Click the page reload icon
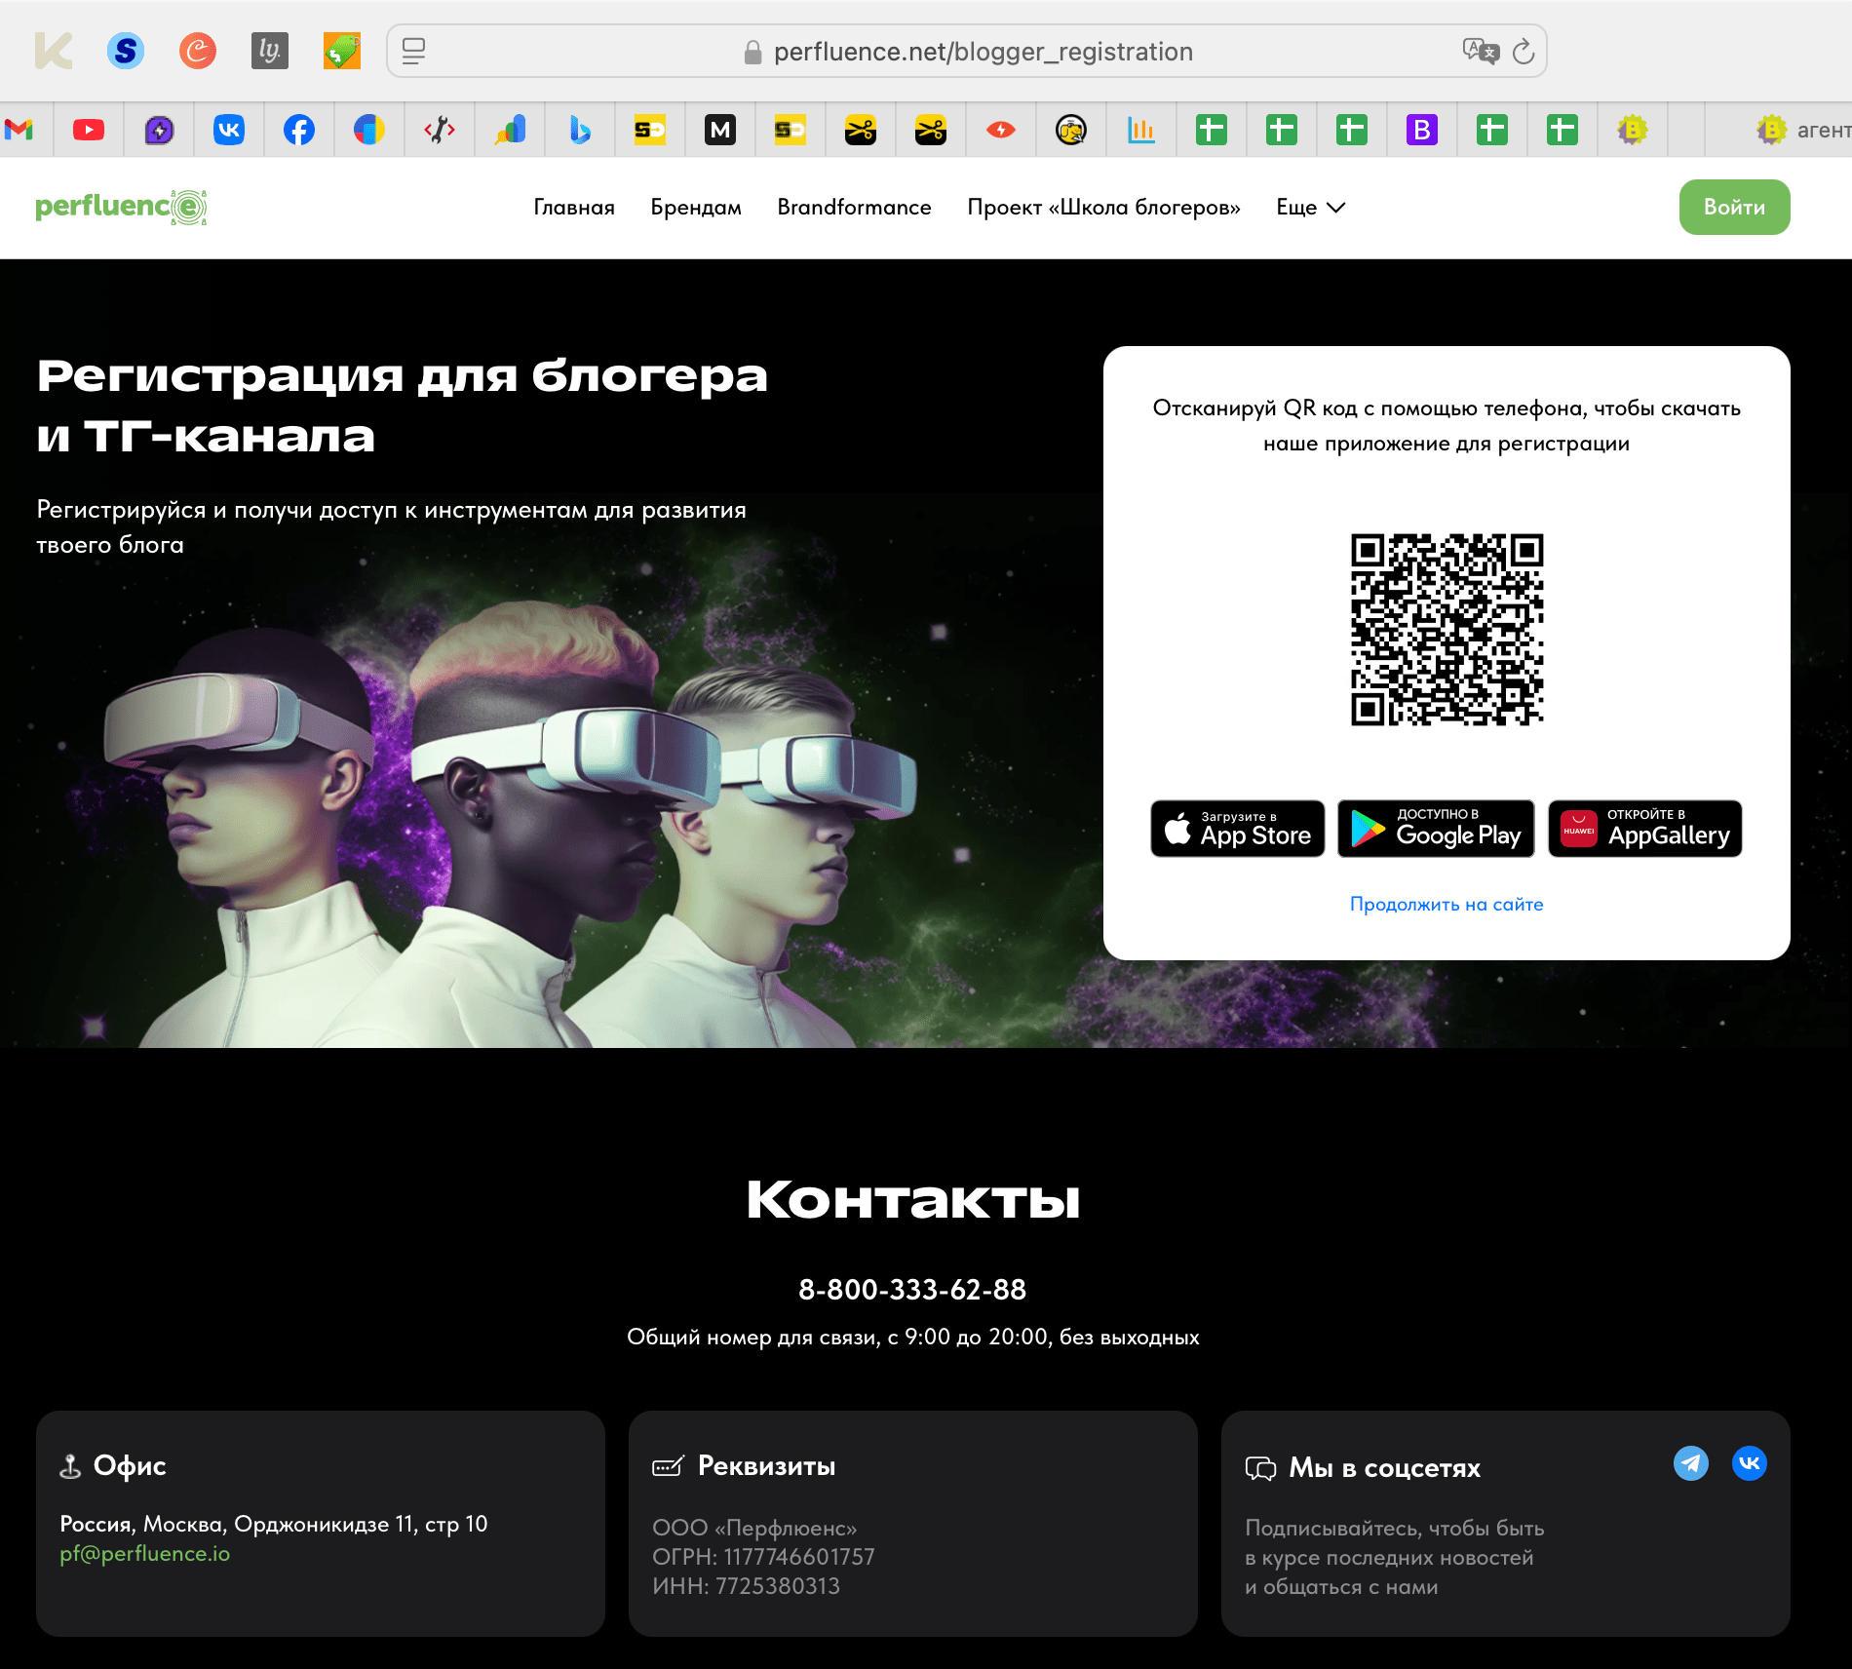 1524,52
